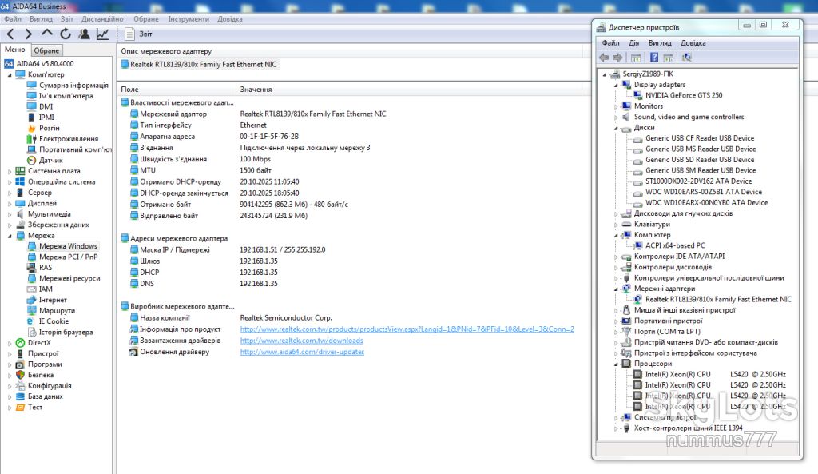The image size is (818, 474).
Task: Open the aida64.com/driver-updates link
Action: pos(302,352)
